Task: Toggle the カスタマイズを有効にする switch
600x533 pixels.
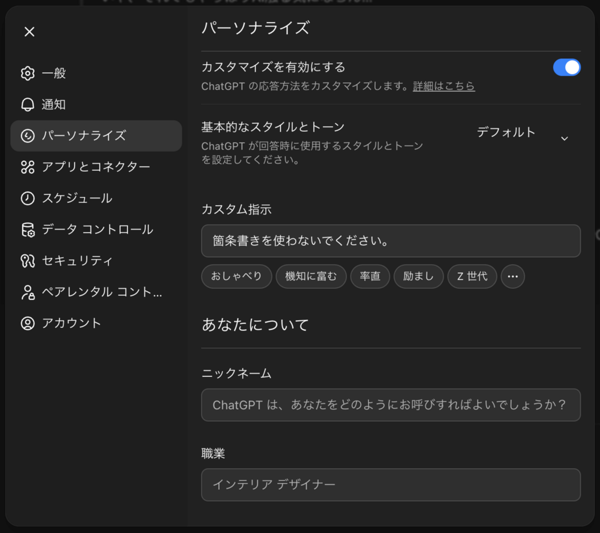Action: tap(567, 67)
